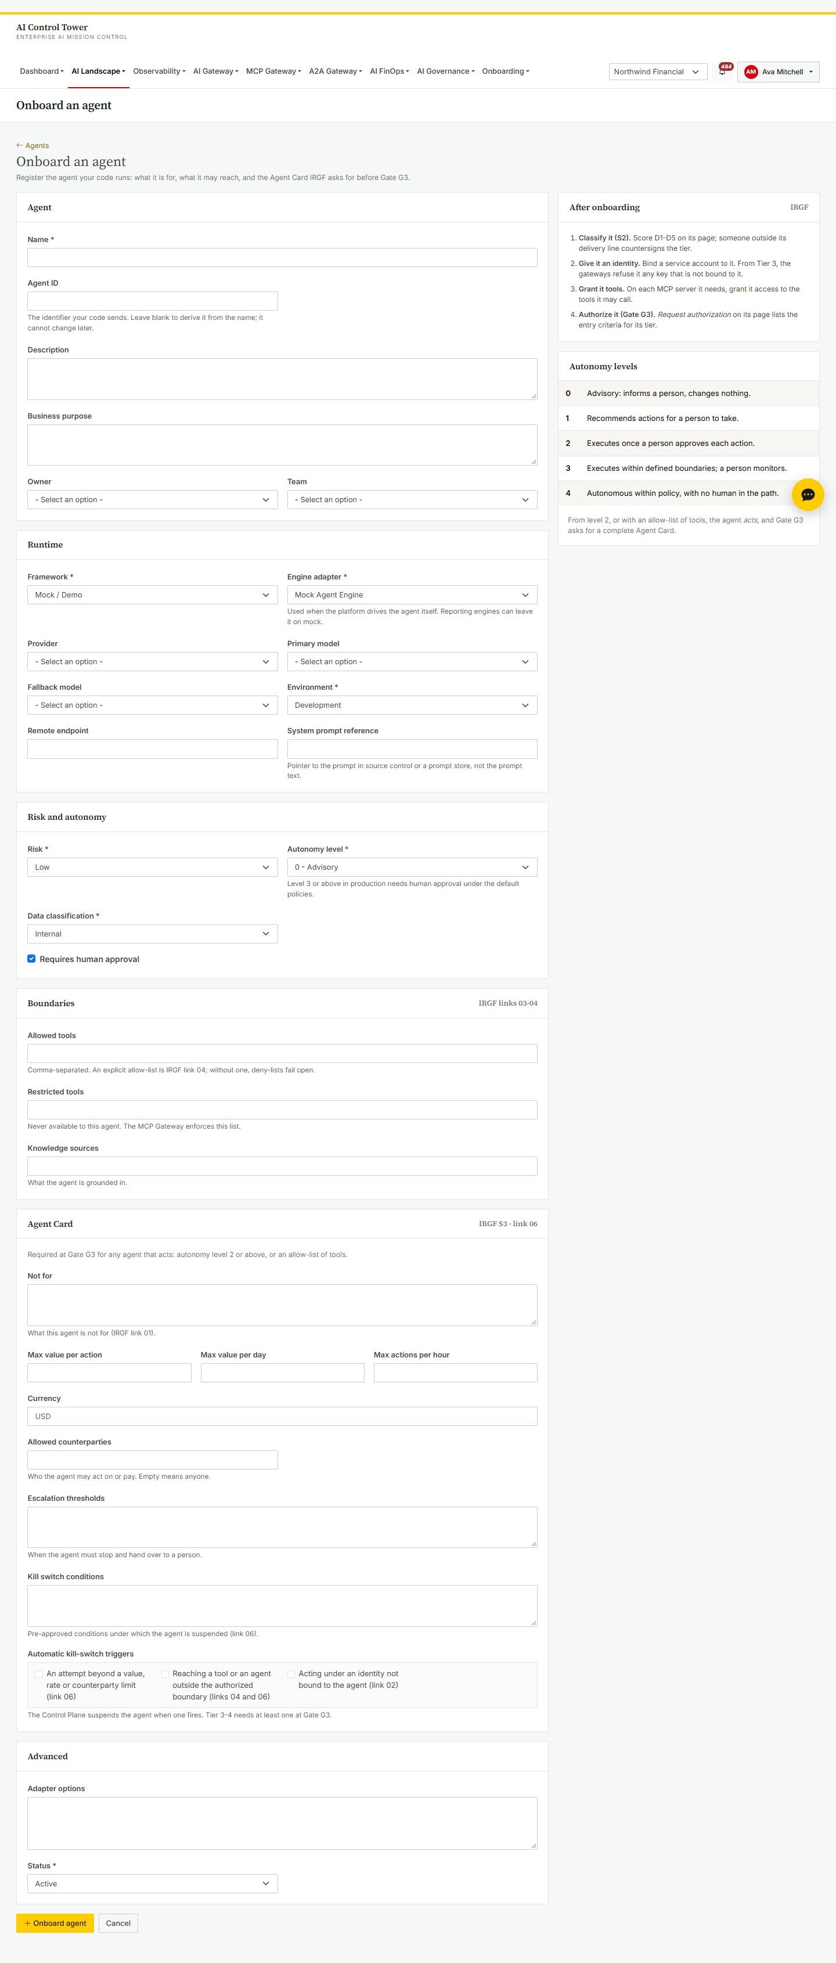This screenshot has height=1963, width=836.
Task: Open the Autonomy level dropdown
Action: 412,867
